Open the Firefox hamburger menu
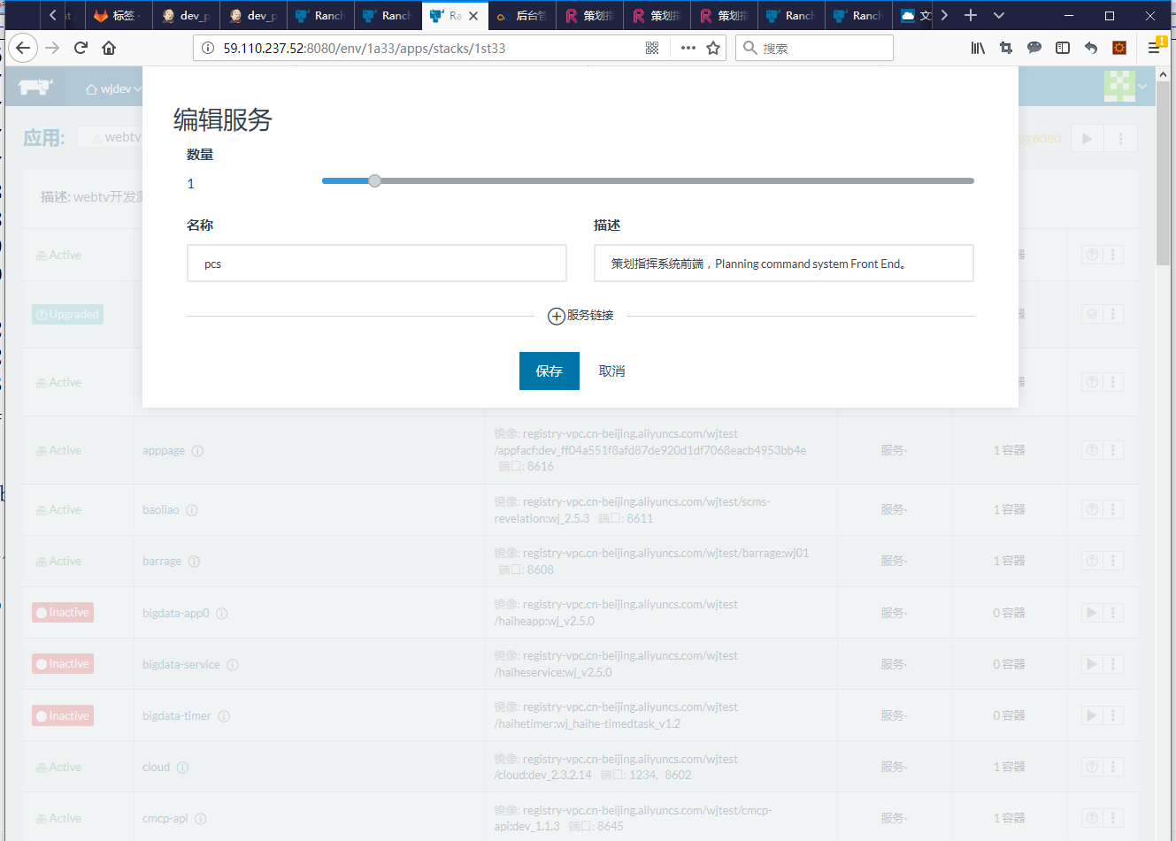The height and width of the screenshot is (841, 1176). tap(1154, 48)
